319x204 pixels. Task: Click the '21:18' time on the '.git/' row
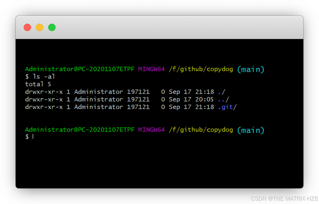pyautogui.click(x=205, y=107)
